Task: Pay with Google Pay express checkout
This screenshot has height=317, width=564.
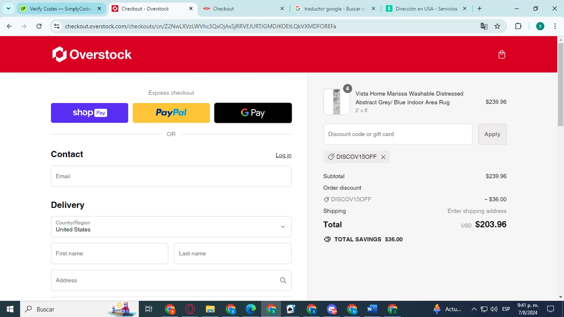Action: (x=253, y=113)
